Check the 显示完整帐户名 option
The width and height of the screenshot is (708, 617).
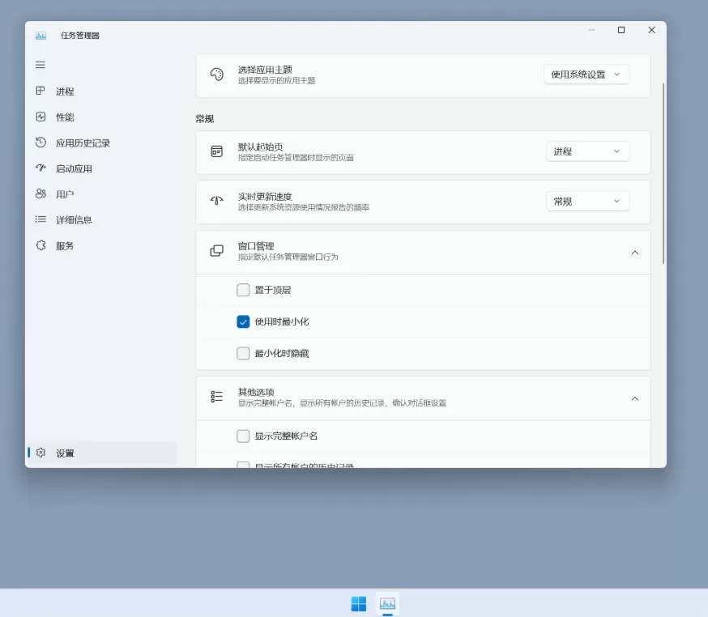pos(243,436)
